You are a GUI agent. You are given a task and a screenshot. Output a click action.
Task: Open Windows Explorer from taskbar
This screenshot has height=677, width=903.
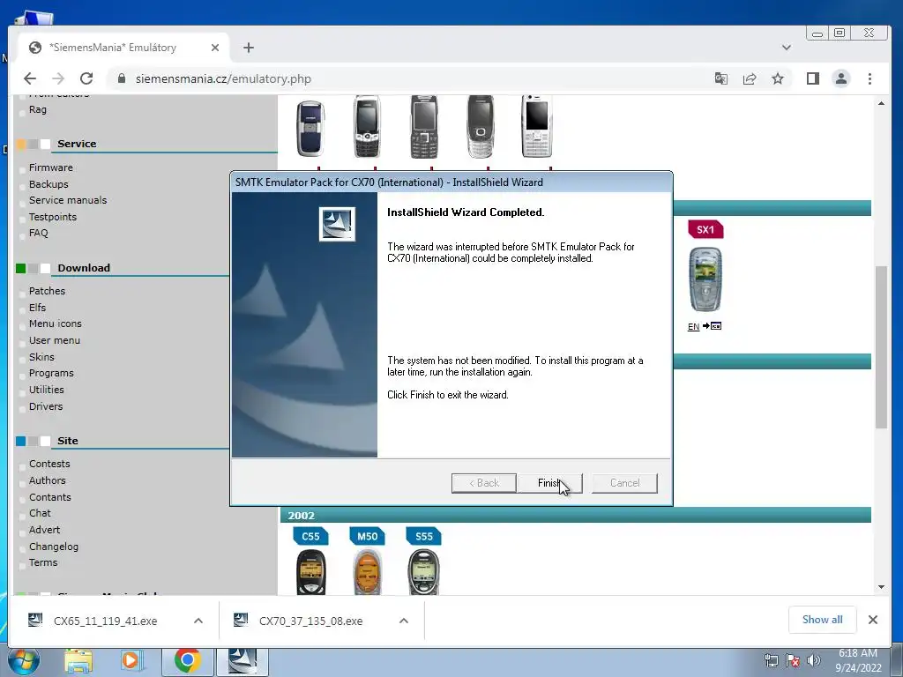78,661
